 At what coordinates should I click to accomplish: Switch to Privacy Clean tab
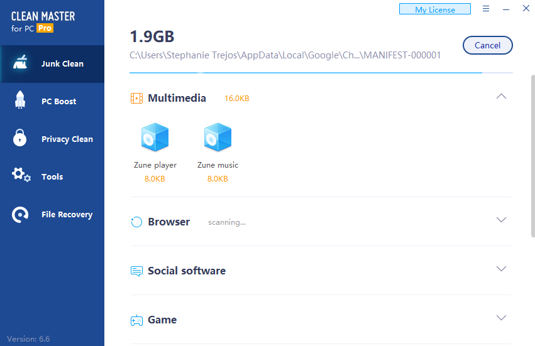[x=67, y=139]
